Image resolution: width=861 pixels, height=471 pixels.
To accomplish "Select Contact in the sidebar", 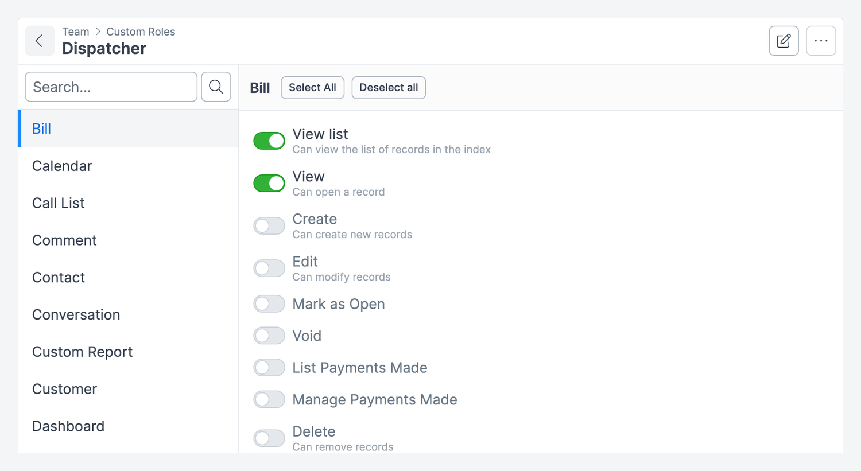I will (x=128, y=278).
